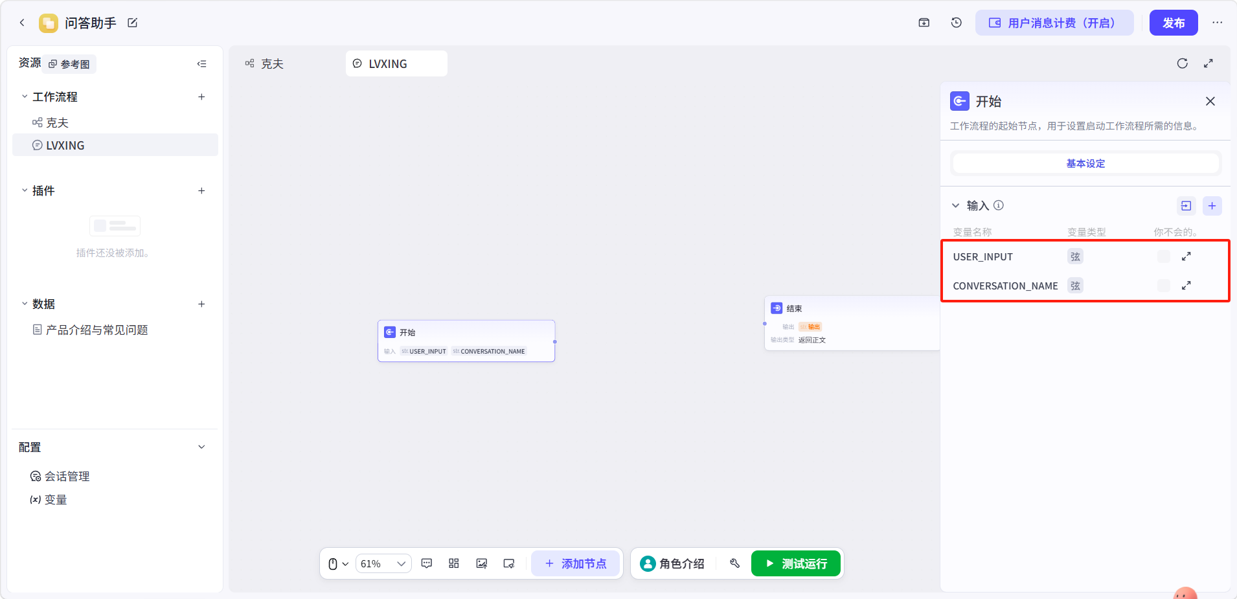The width and height of the screenshot is (1237, 599).
Task: Show input info tooltip icon
Action: [x=999, y=205]
